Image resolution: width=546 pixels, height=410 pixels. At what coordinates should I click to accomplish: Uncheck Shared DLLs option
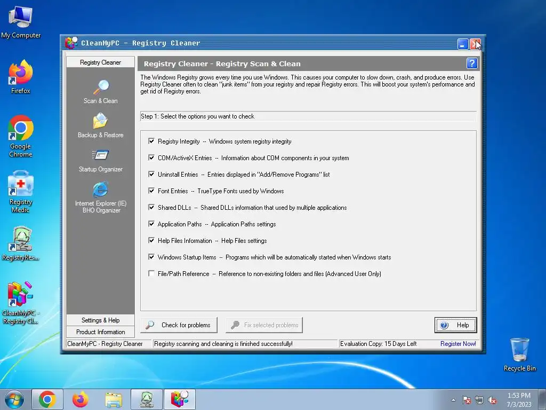pos(151,208)
